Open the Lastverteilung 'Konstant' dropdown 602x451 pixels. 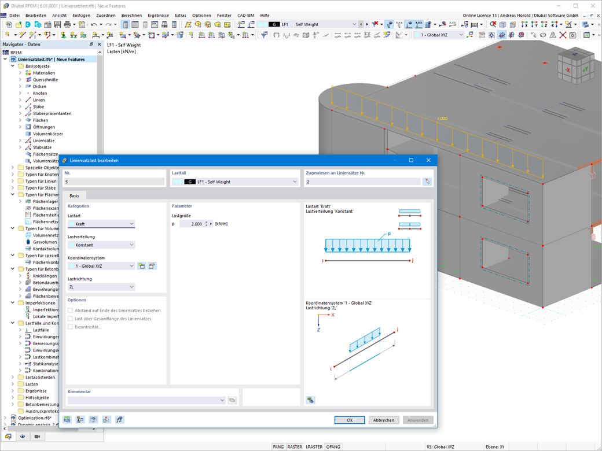pos(101,245)
